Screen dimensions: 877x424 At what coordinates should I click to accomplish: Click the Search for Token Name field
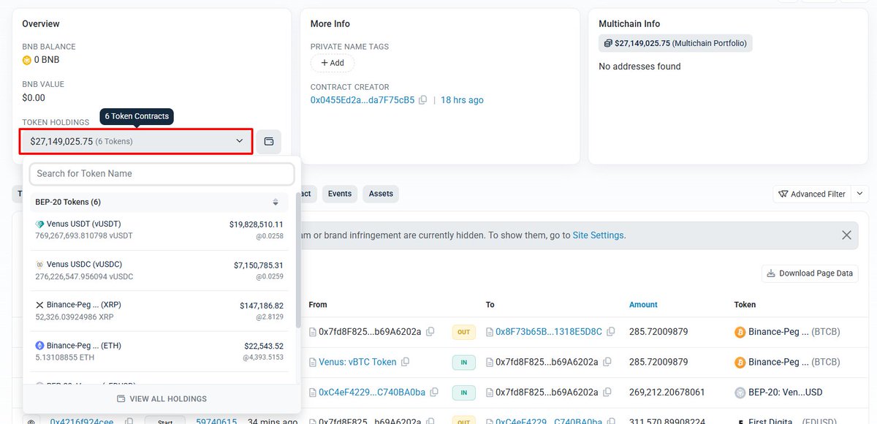(162, 174)
